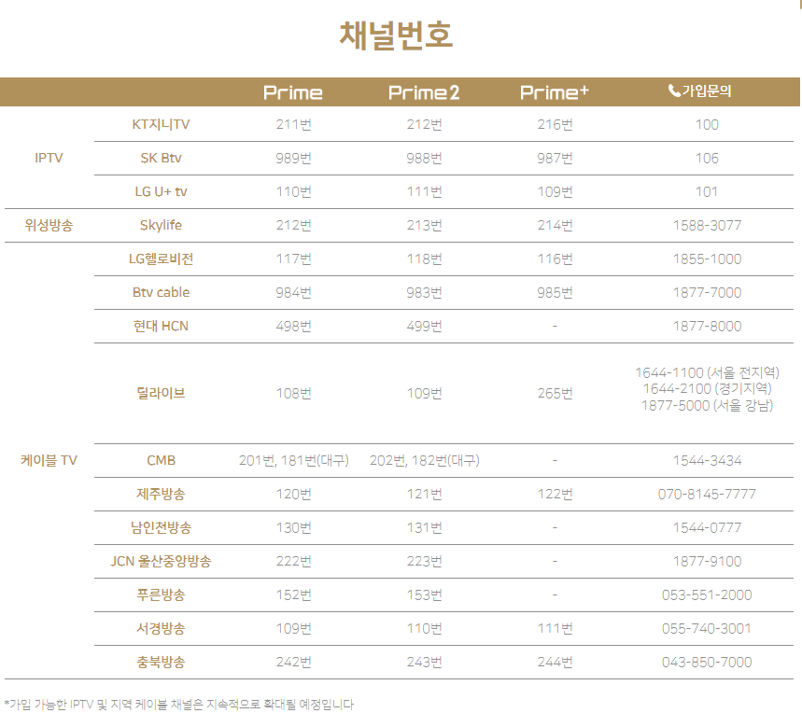Click KT지니TV Prime channel 211번

pos(293,125)
